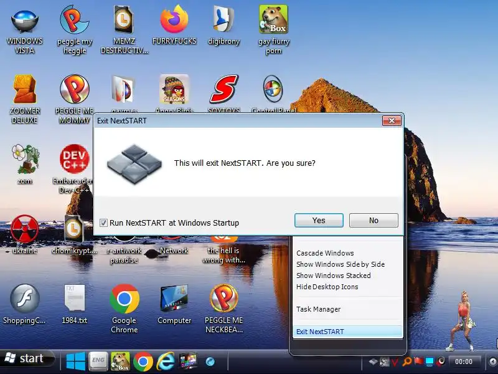Click NextSTART diamond tray icon
498x374 pixels.
coord(373,362)
